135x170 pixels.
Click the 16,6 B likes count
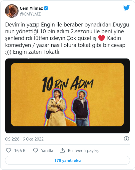click(20, 150)
